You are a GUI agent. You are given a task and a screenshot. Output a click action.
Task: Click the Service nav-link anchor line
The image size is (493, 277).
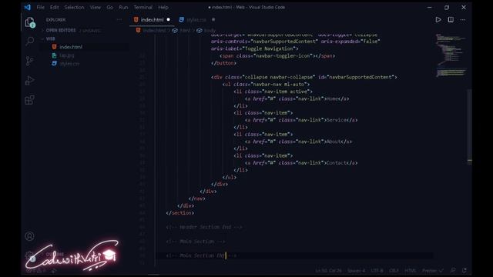click(x=301, y=120)
